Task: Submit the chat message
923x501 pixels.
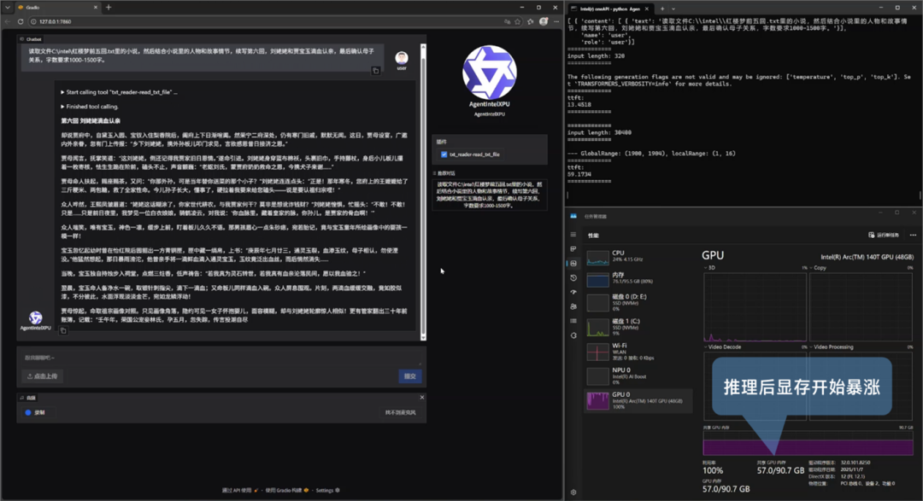Action: (409, 376)
